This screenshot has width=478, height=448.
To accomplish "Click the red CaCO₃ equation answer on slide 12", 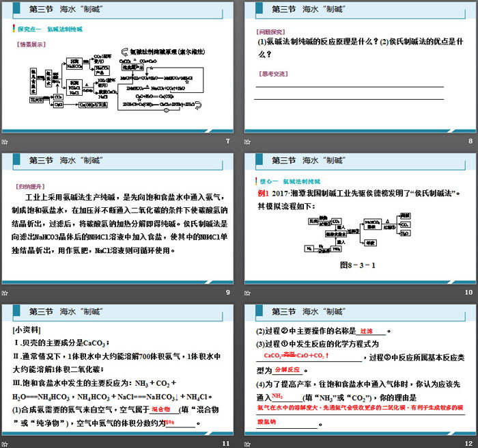I will click(296, 355).
